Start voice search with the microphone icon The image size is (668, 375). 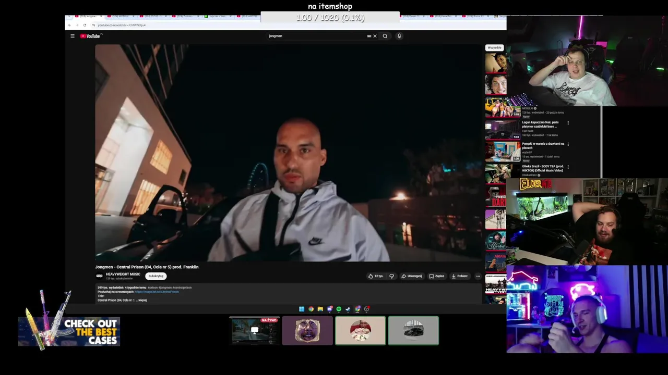tap(399, 36)
